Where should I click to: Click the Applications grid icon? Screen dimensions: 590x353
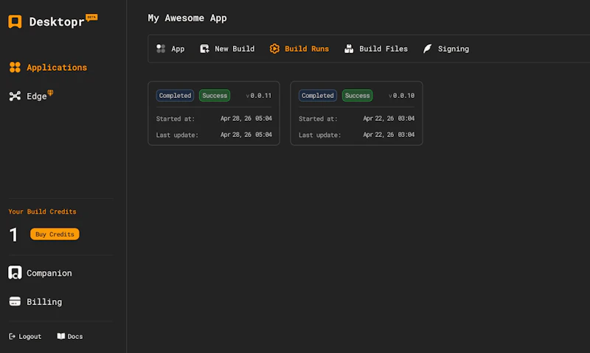pyautogui.click(x=15, y=67)
